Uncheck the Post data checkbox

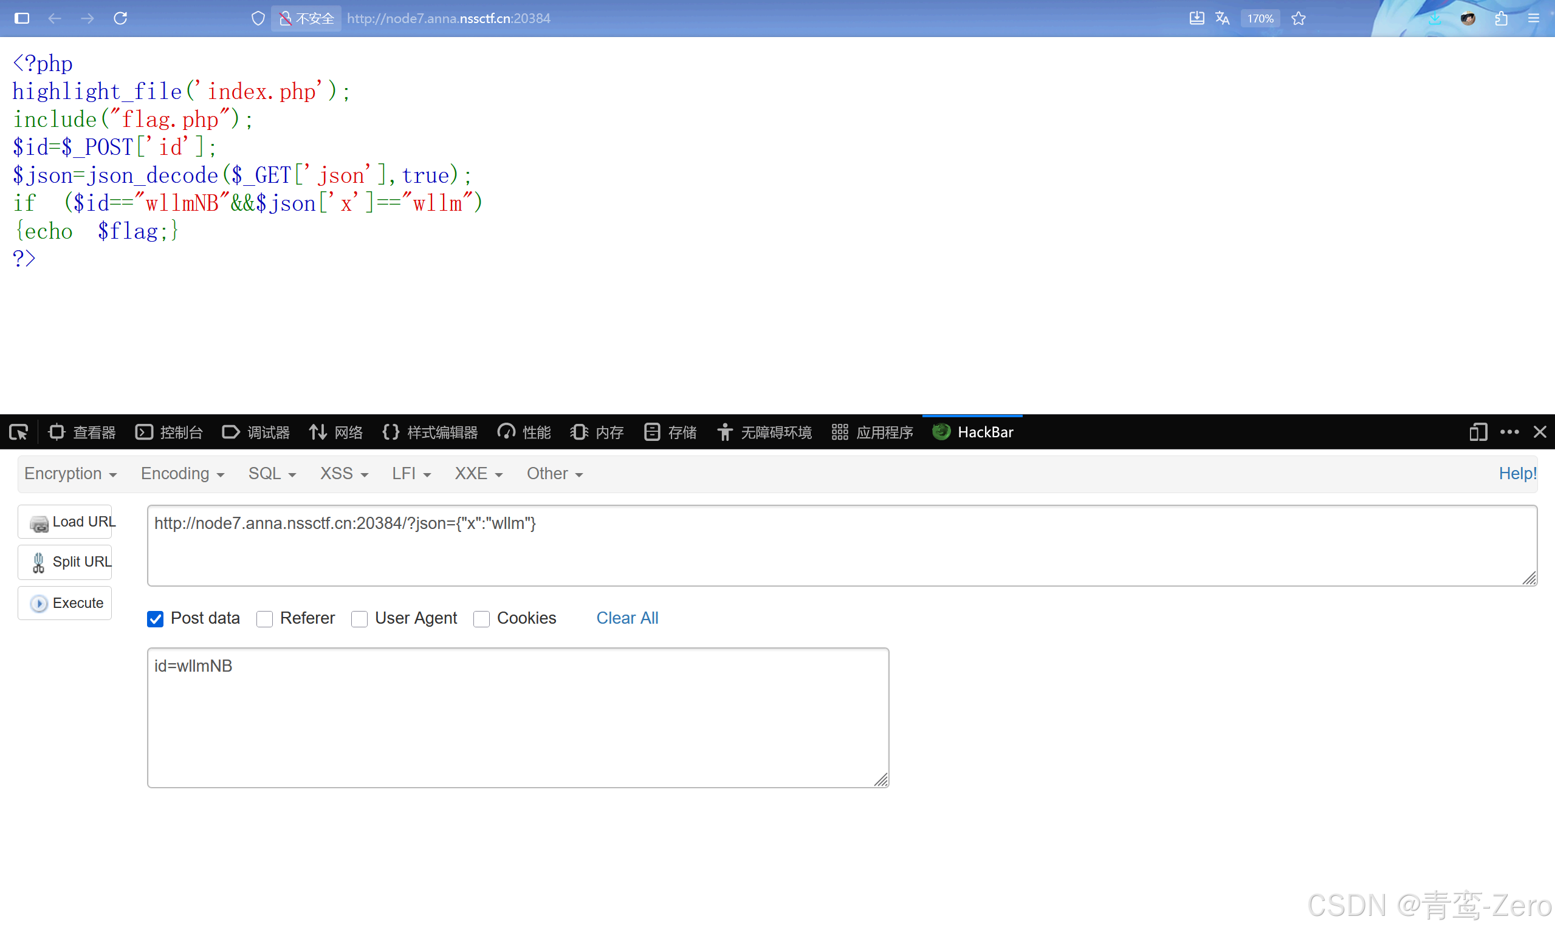coord(155,619)
